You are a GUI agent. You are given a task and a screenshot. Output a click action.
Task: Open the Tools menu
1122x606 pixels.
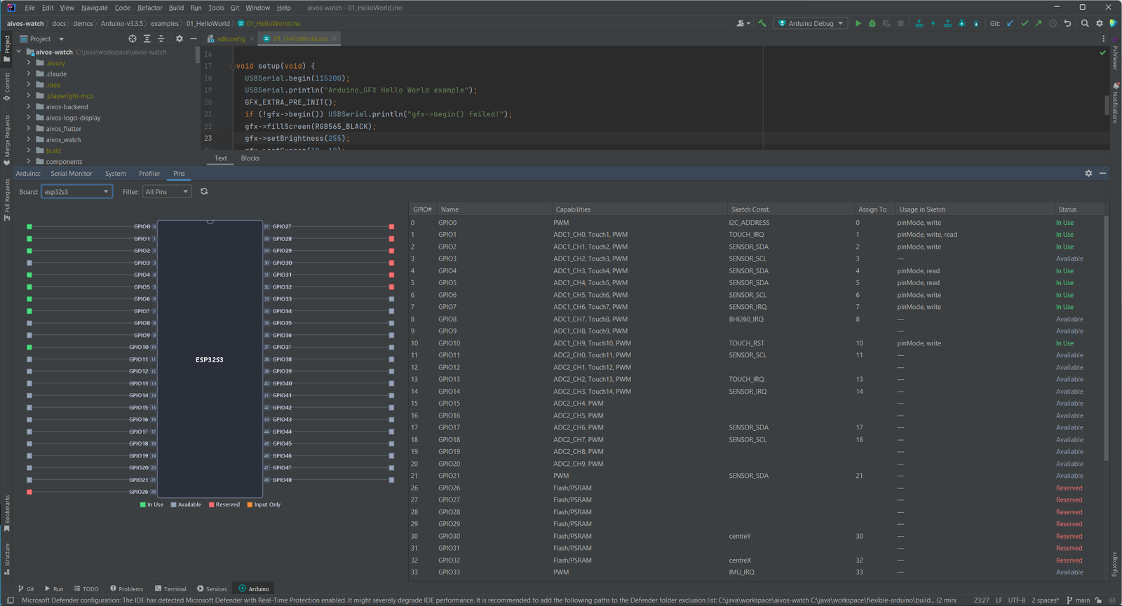click(x=216, y=8)
